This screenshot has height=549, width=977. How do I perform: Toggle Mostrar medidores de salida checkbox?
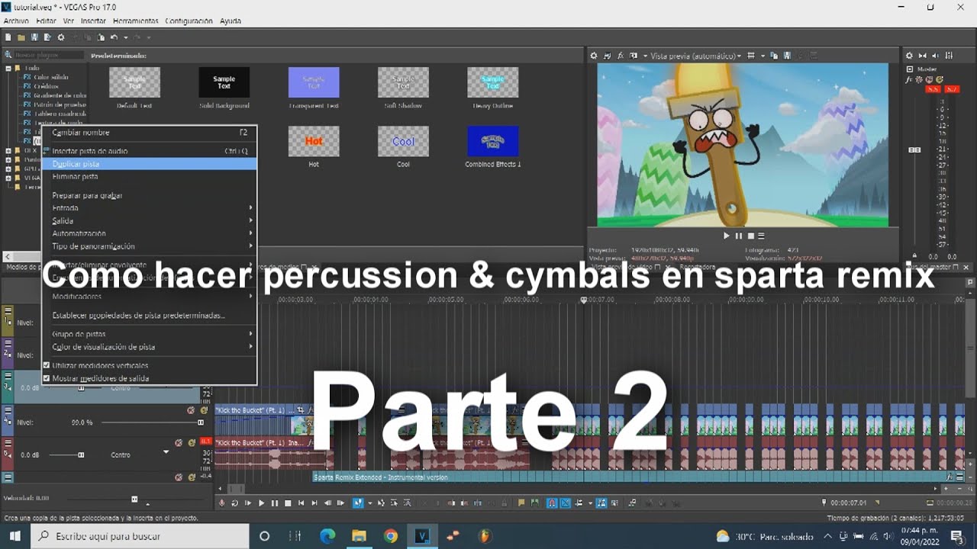coord(47,378)
